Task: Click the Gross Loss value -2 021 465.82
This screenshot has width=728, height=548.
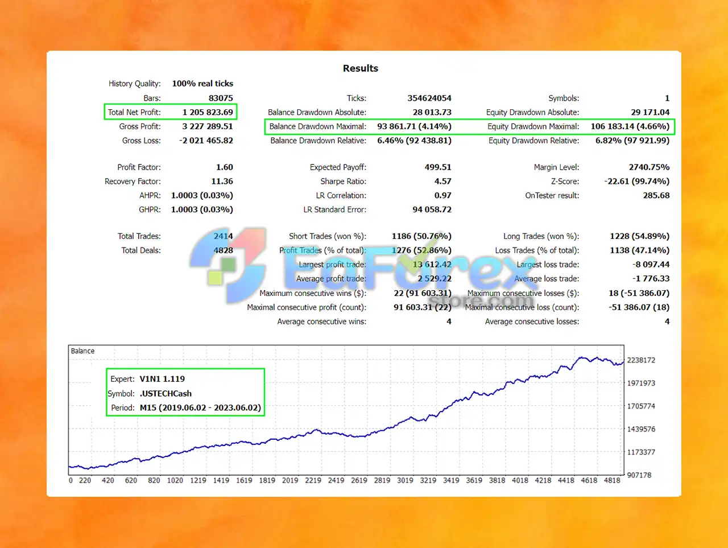Action: pos(206,141)
